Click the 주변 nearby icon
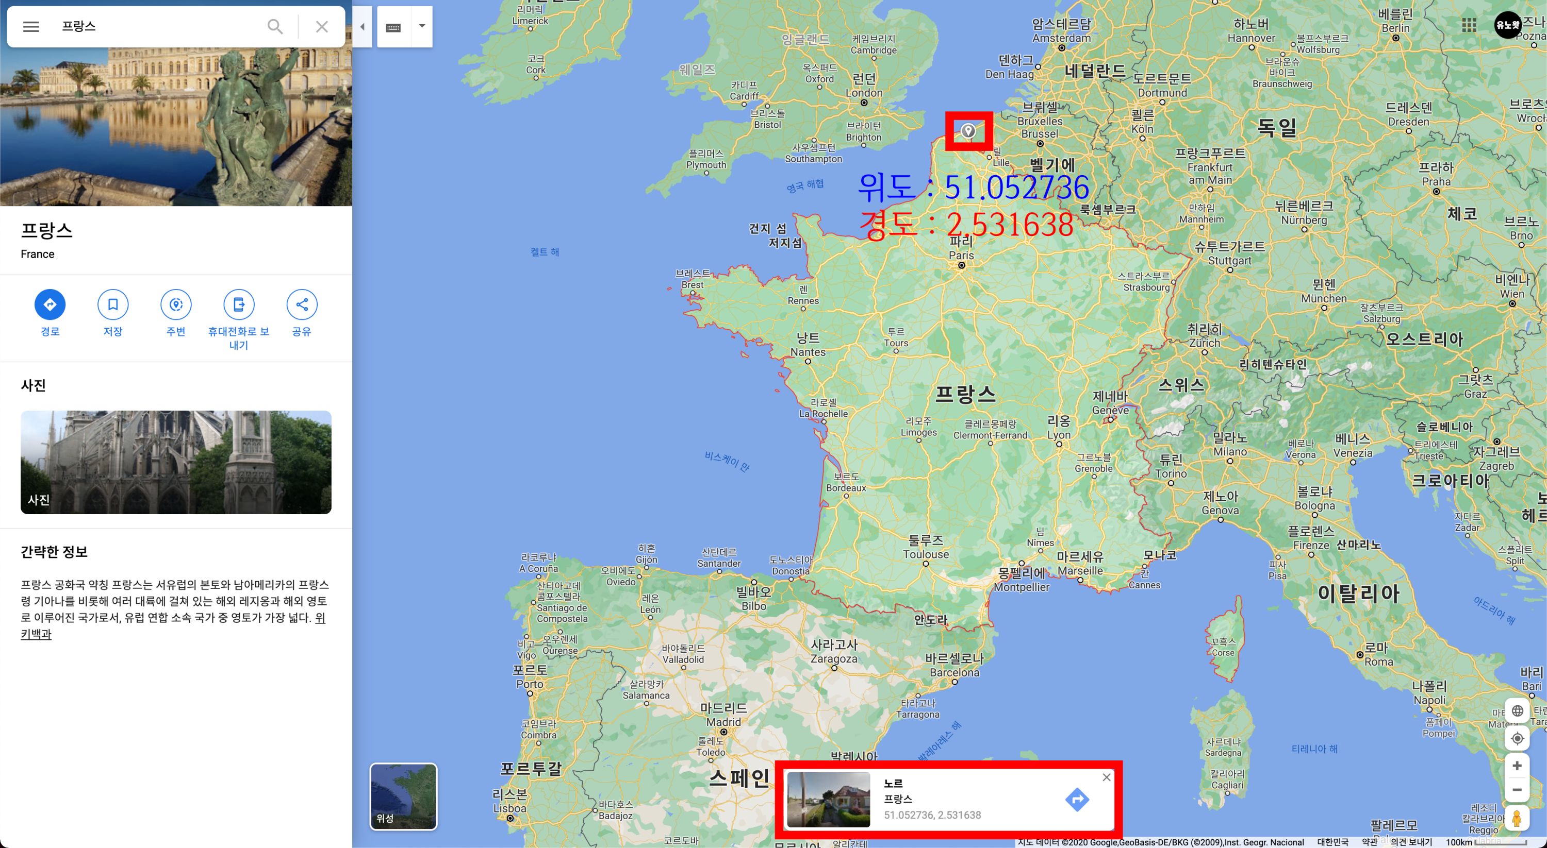The image size is (1547, 848). pos(176,304)
